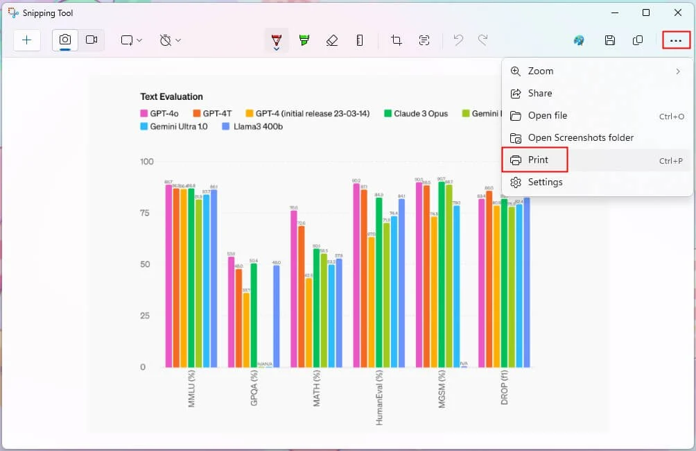This screenshot has height=451, width=696.
Task: Click the folder icon beside Open file
Action: tap(515, 116)
